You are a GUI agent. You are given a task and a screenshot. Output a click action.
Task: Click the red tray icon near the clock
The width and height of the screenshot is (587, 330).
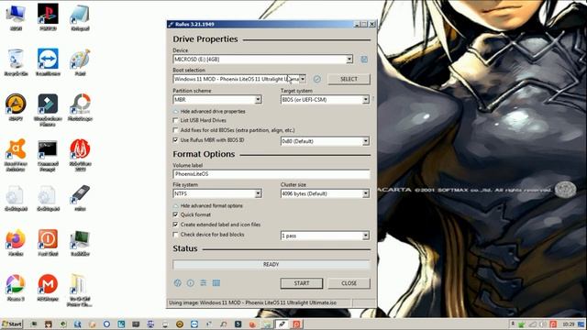[x=553, y=324]
